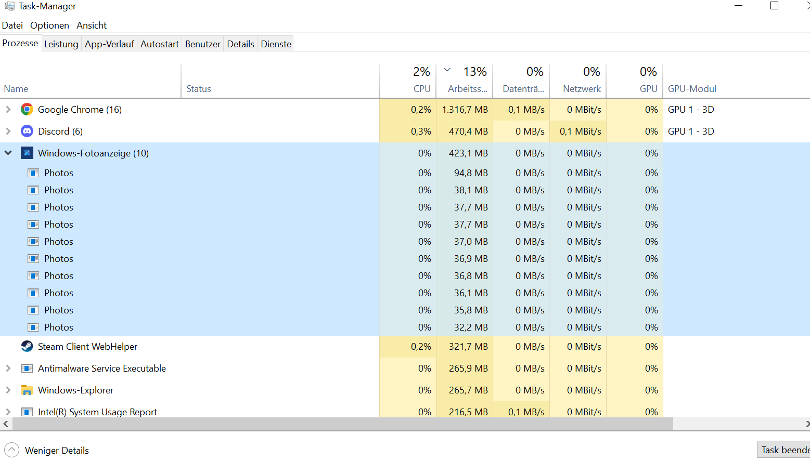The height and width of the screenshot is (461, 810).
Task: Collapse the Windows-Fotoanzeige process group
Action: click(8, 153)
